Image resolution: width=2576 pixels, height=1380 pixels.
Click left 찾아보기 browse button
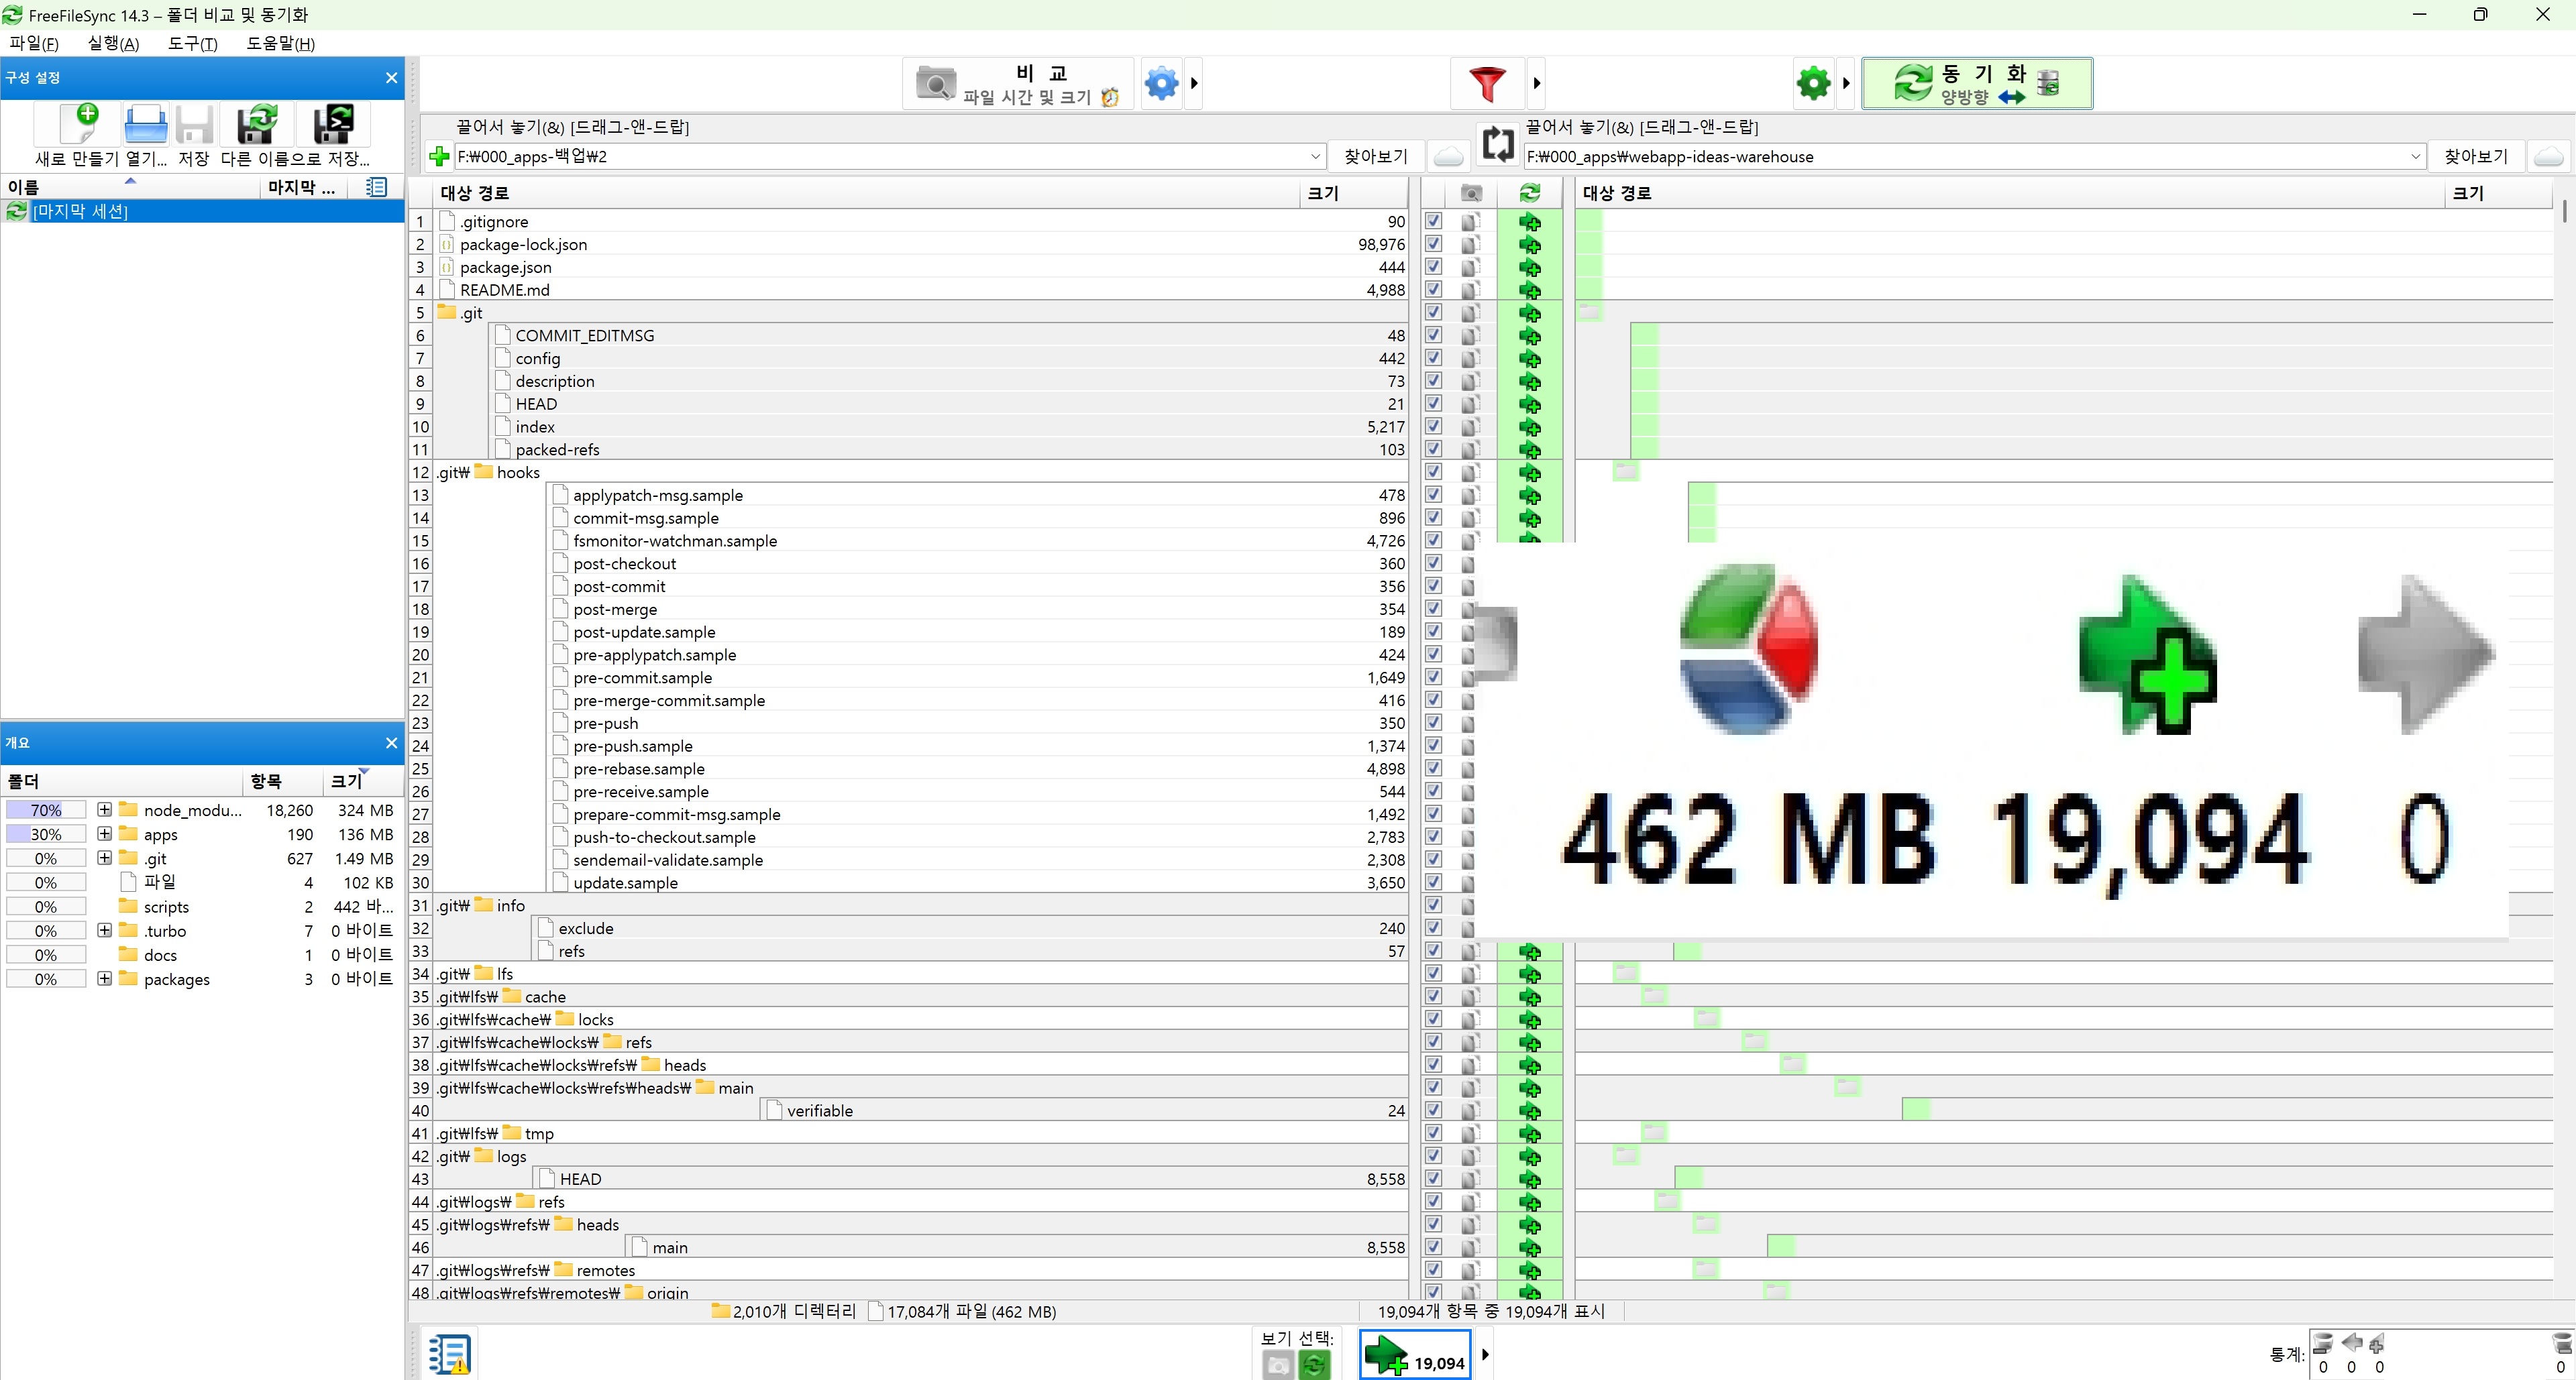[x=1376, y=157]
